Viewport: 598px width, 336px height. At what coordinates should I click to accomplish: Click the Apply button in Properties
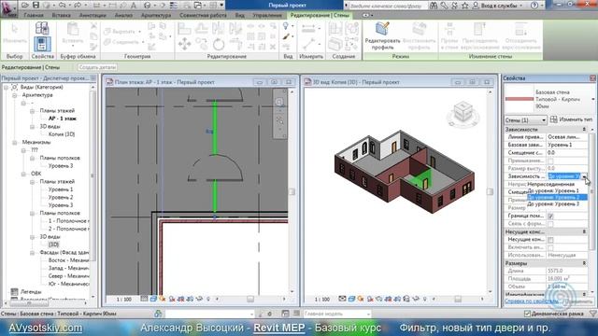578,301
